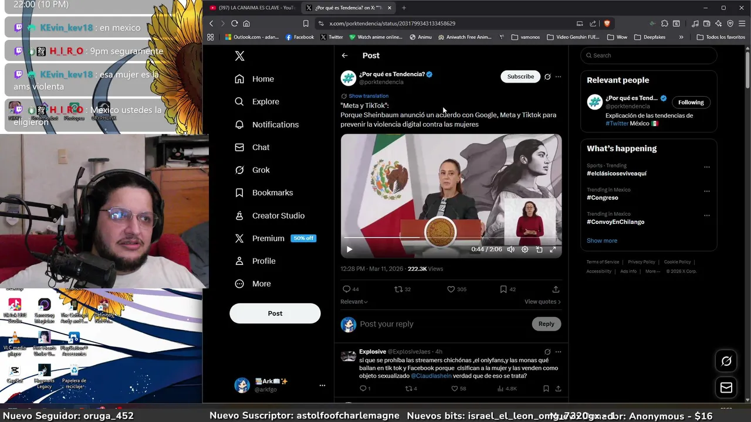Viewport: 751px width, 422px height.
Task: Open View quotes link
Action: click(x=543, y=302)
